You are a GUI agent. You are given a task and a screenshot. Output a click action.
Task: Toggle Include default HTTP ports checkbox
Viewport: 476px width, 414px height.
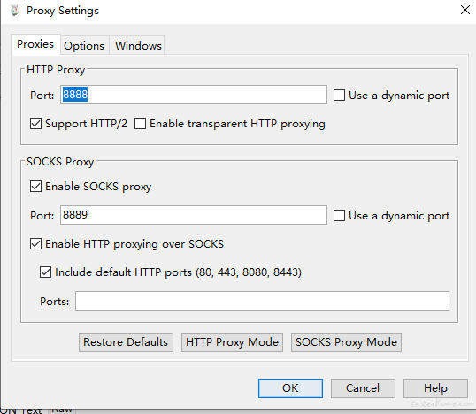point(45,272)
